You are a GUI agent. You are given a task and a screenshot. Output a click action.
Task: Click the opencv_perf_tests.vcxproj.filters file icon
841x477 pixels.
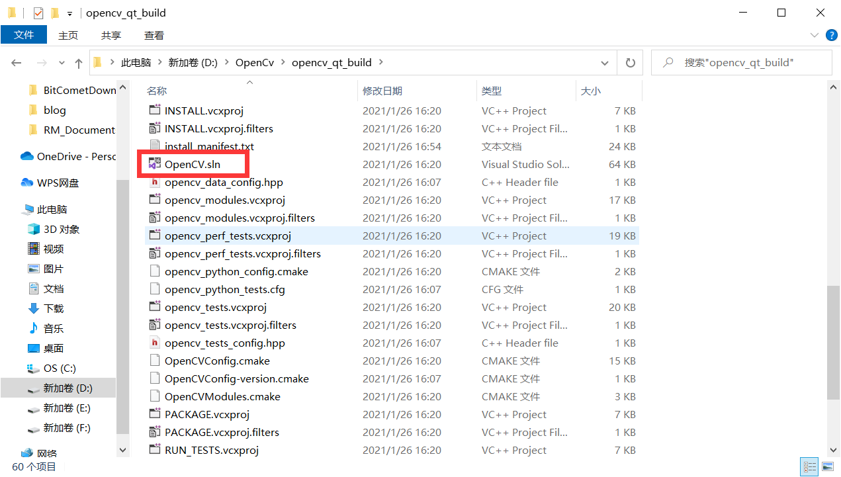tap(155, 253)
